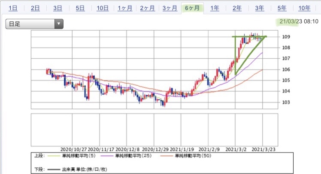Select the 3ヶ月 period tab
321x174 pixels.
click(x=170, y=8)
